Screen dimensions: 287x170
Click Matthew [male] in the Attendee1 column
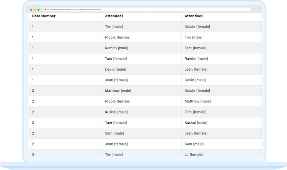pyautogui.click(x=118, y=91)
